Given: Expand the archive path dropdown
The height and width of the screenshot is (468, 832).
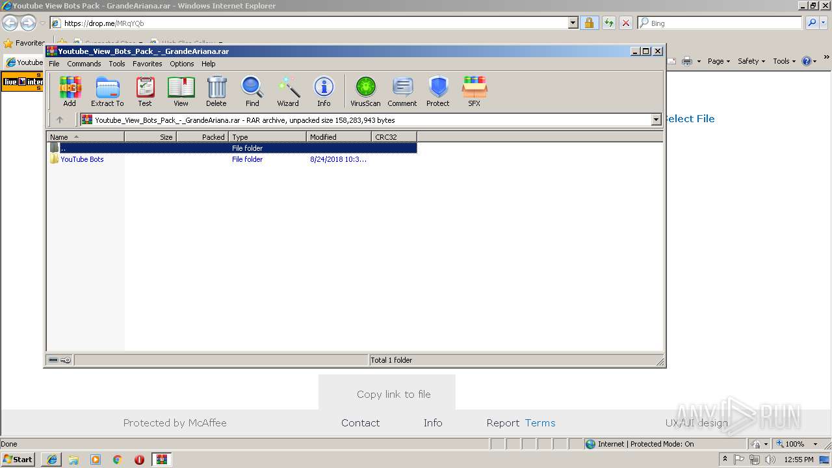Looking at the screenshot, I should [656, 120].
